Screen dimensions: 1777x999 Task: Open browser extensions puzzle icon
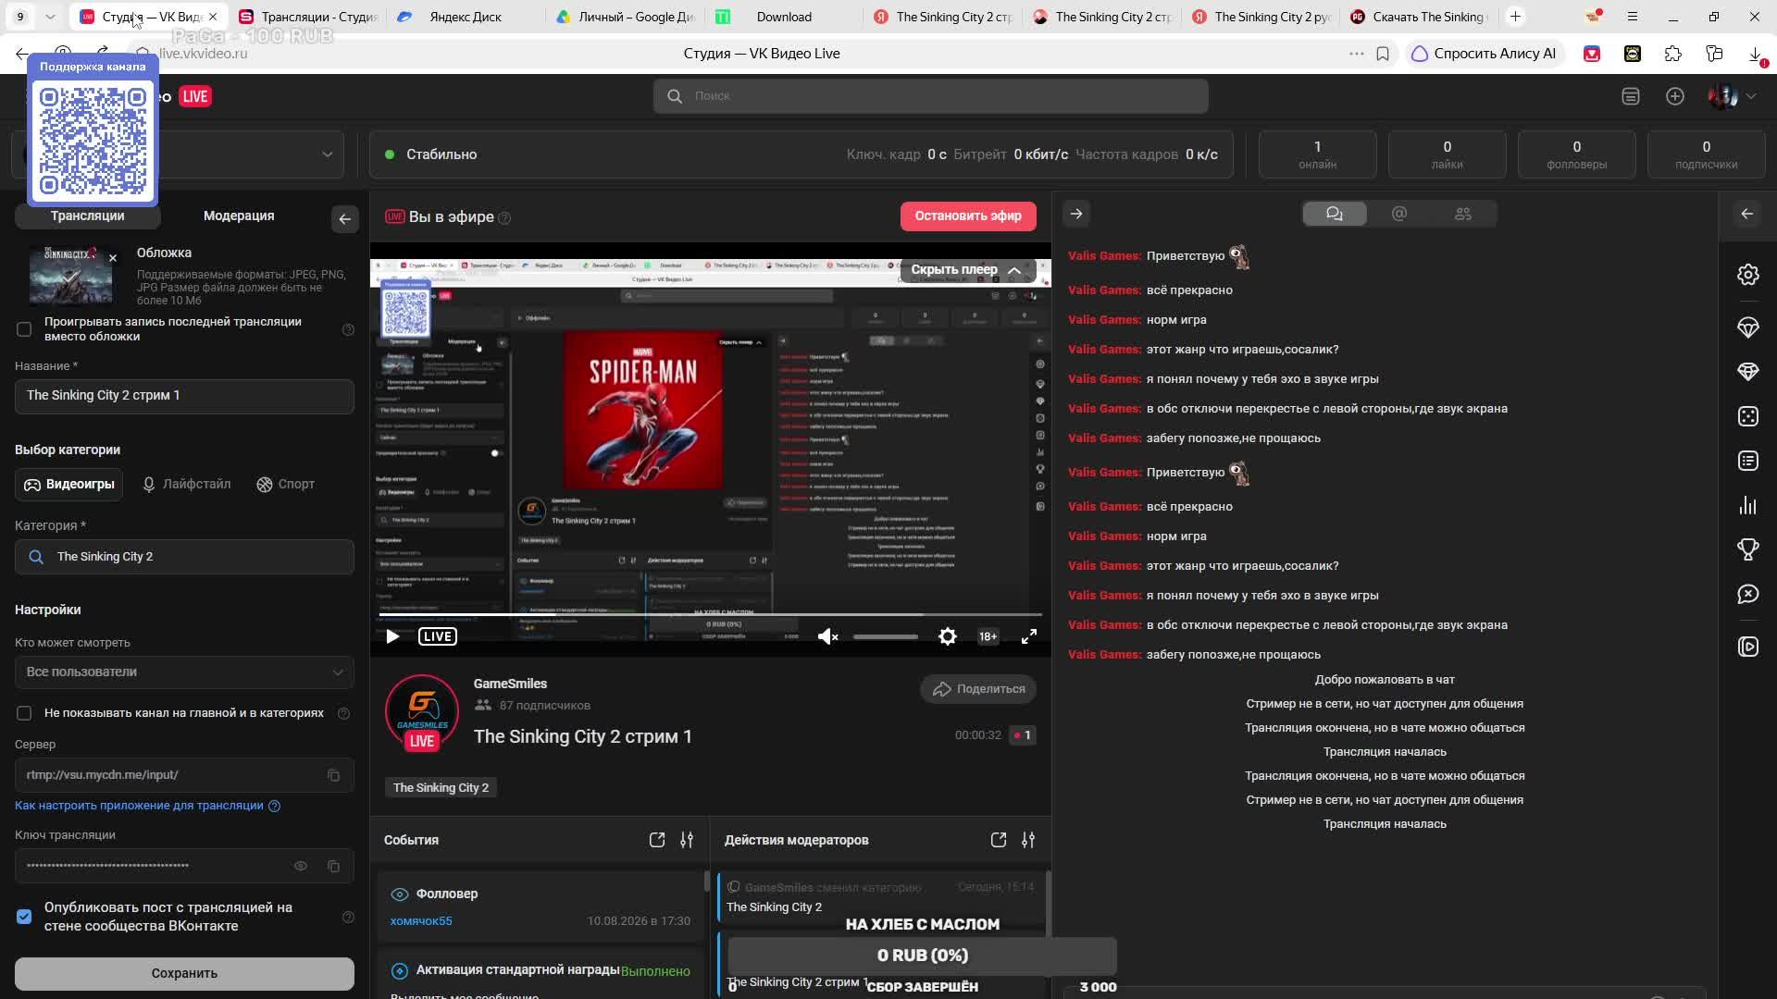(1672, 54)
